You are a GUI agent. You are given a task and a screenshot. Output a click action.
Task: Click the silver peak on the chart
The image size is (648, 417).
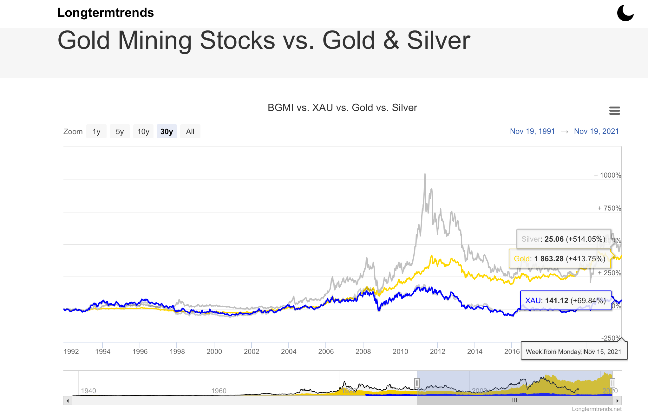pos(425,174)
